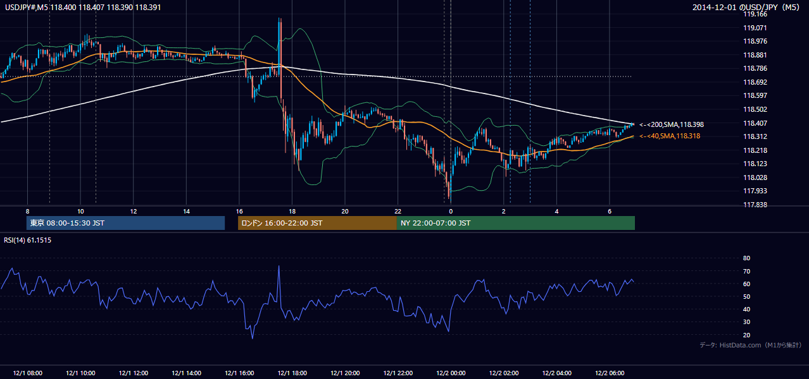Click RSI level 80 on the axis

coord(746,258)
